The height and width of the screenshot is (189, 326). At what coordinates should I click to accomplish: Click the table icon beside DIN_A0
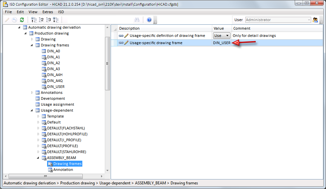[44, 51]
